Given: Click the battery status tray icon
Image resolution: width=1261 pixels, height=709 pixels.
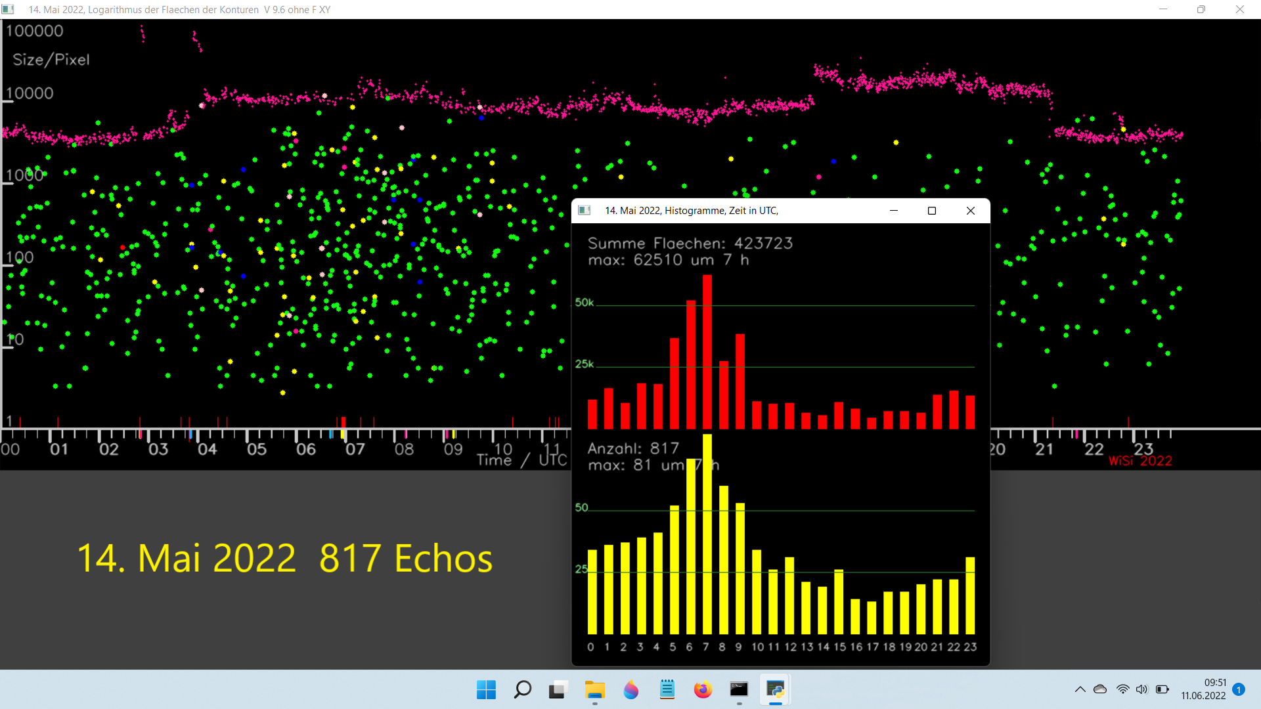Looking at the screenshot, I should click(x=1162, y=689).
